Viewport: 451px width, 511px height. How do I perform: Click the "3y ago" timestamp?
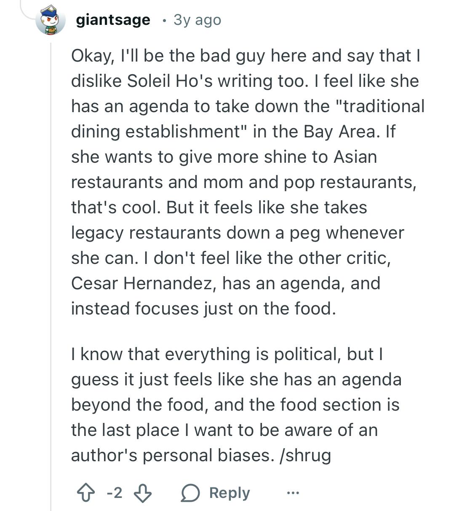[197, 20]
